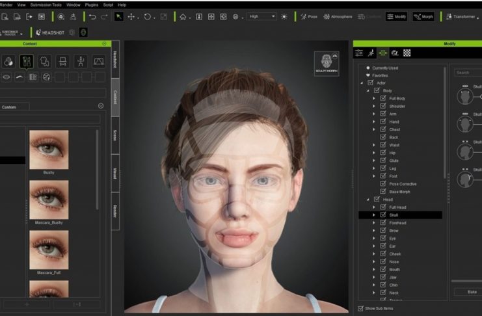Toggle the Head checkbox
Screen dimensions: 482x316
(377, 199)
